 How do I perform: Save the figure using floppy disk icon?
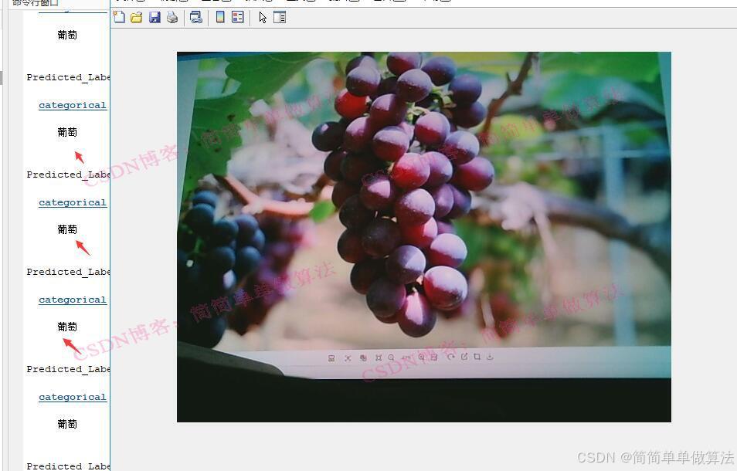155,18
